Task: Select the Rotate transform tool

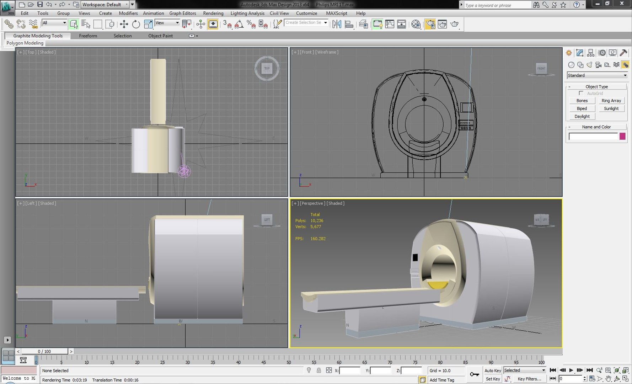Action: (x=136, y=24)
